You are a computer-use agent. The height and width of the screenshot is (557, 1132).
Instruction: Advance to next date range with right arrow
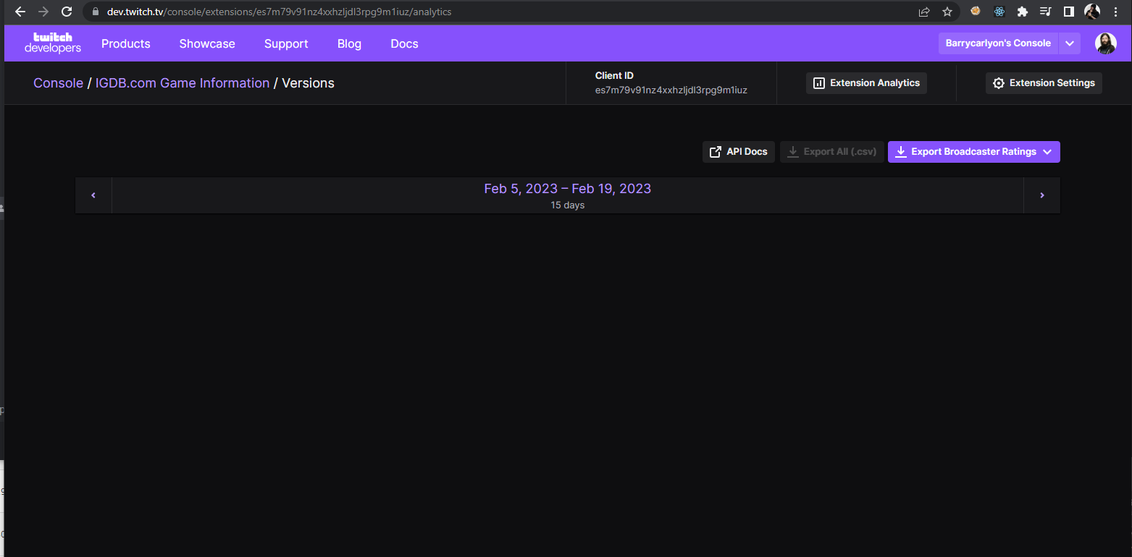[x=1041, y=195]
